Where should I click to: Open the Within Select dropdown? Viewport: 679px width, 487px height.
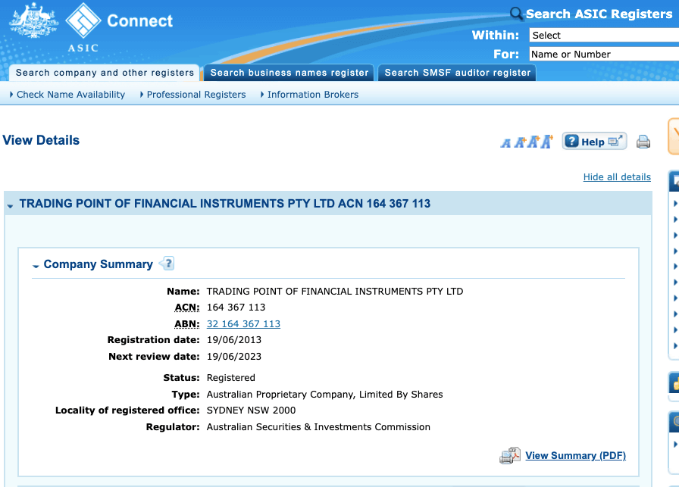click(x=604, y=35)
